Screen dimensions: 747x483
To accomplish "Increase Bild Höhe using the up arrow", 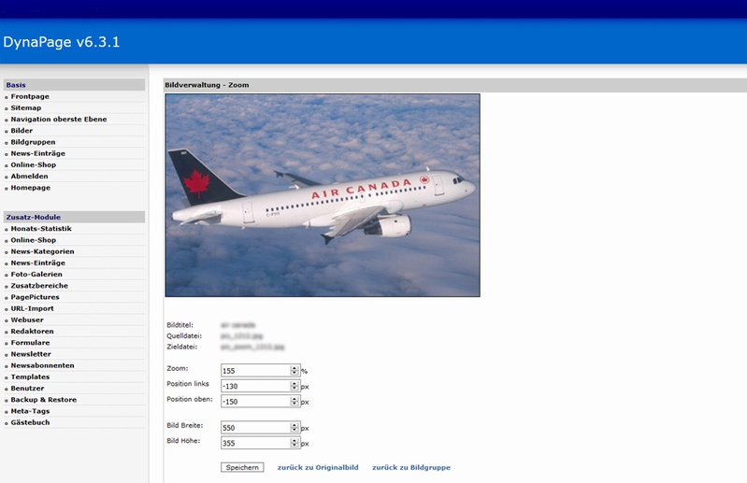I will tap(295, 440).
